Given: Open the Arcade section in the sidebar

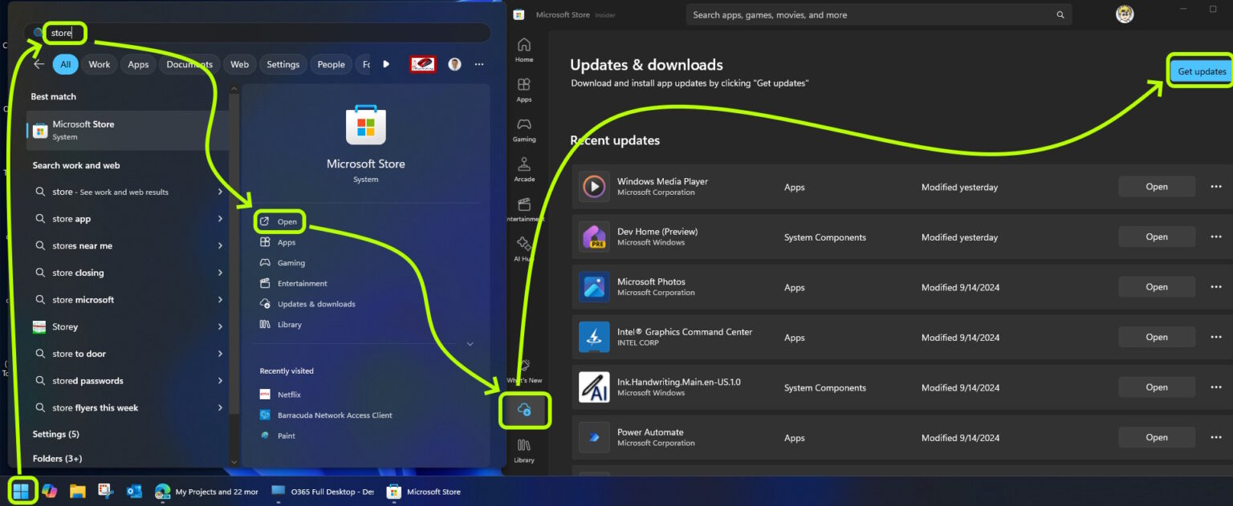Looking at the screenshot, I should click(x=524, y=166).
